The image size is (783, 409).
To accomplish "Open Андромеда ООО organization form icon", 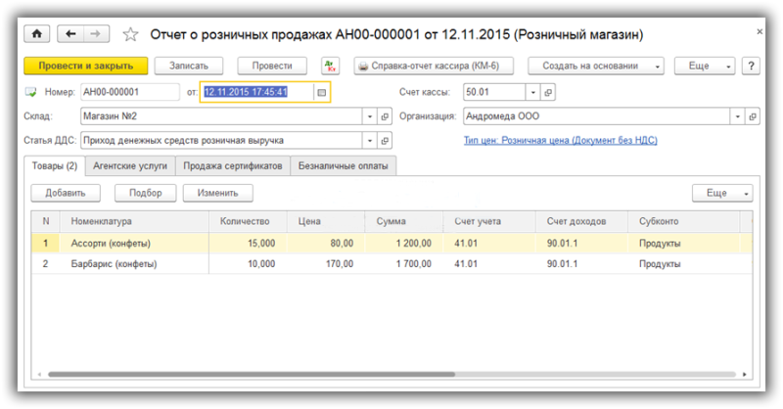I will [752, 116].
